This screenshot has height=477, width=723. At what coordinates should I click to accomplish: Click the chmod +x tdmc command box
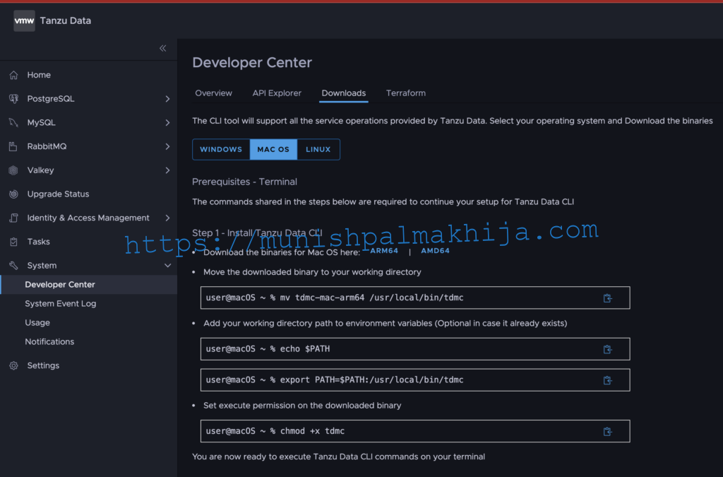pyautogui.click(x=415, y=431)
